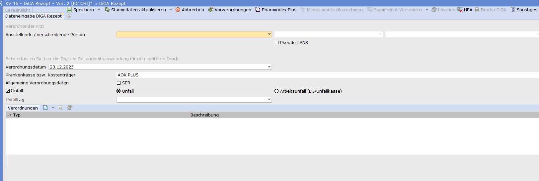Click the HBA card icon

click(x=460, y=10)
